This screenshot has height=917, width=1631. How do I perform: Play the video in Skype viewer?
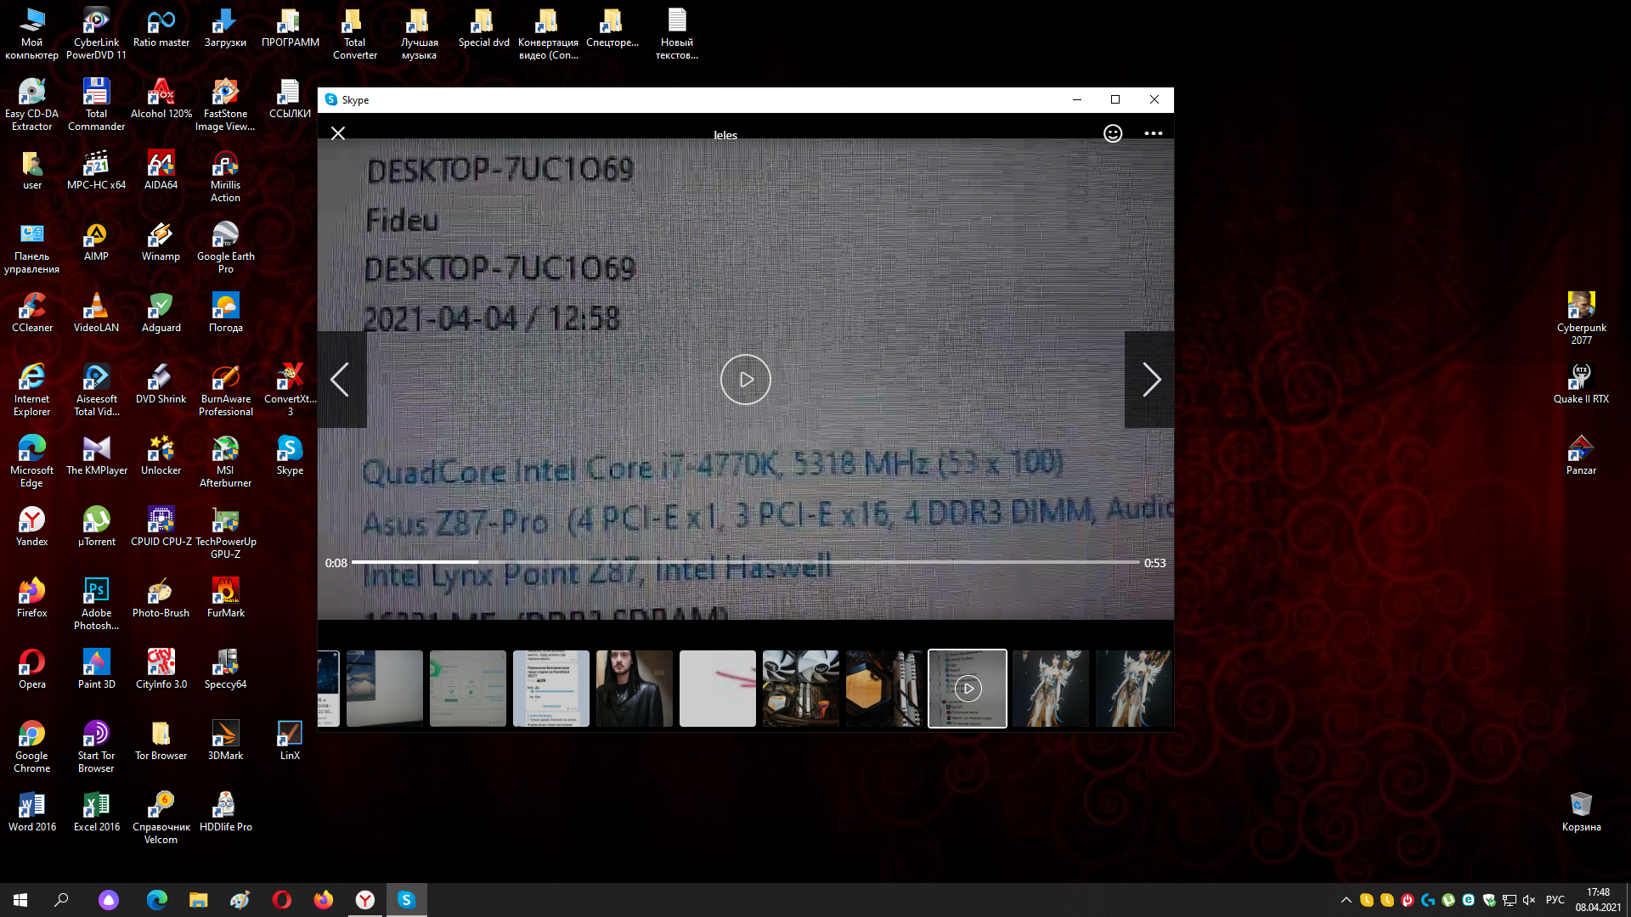[x=745, y=380]
